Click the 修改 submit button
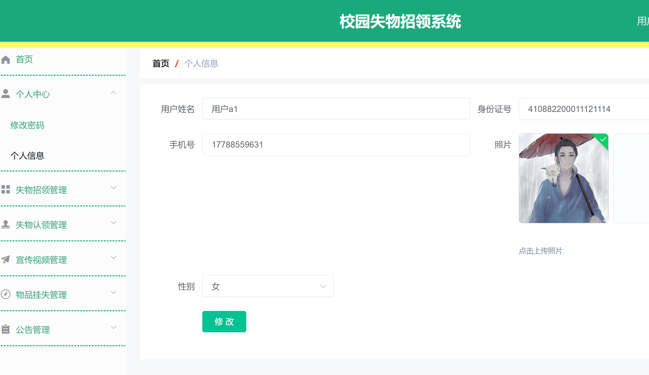Viewport: 649px width, 375px height. tap(224, 321)
